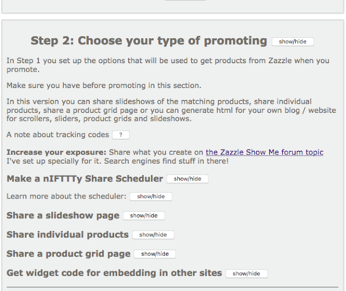Click the Share a slideshow page heading
The height and width of the screenshot is (291, 346).
tap(63, 215)
